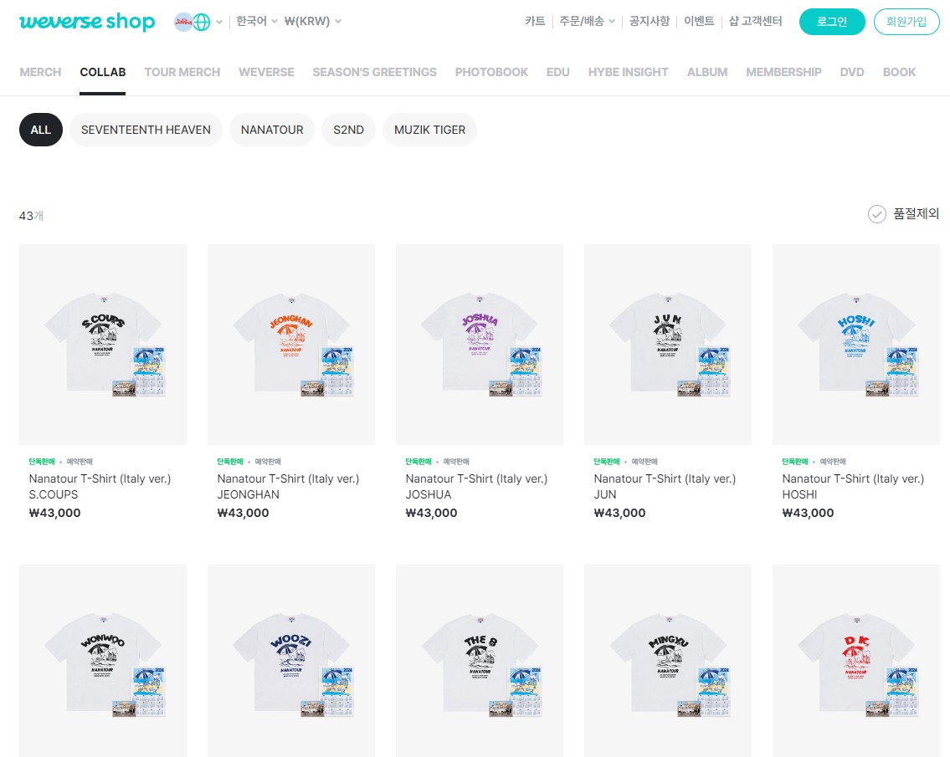Open the 한국어 language dropdown
This screenshot has width=950, height=757.
pos(257,21)
